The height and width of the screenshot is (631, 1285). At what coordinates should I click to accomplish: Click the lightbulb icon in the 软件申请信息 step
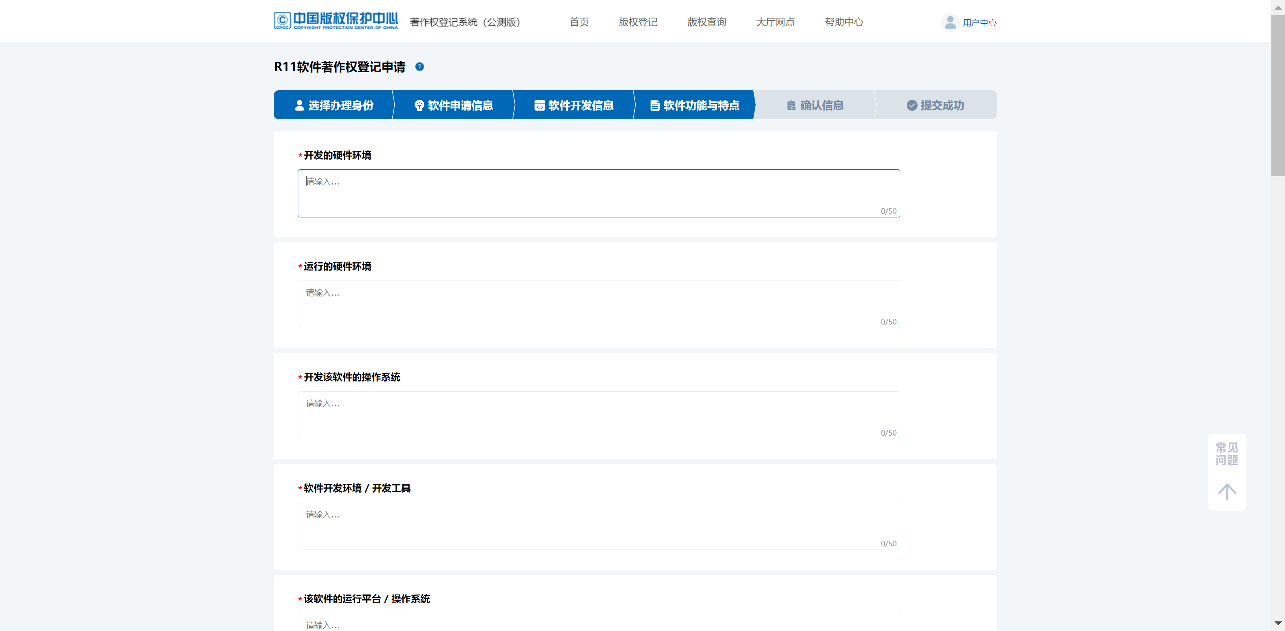click(x=419, y=105)
